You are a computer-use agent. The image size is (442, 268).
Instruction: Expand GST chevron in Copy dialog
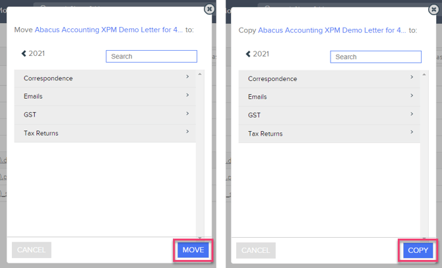tap(412, 114)
